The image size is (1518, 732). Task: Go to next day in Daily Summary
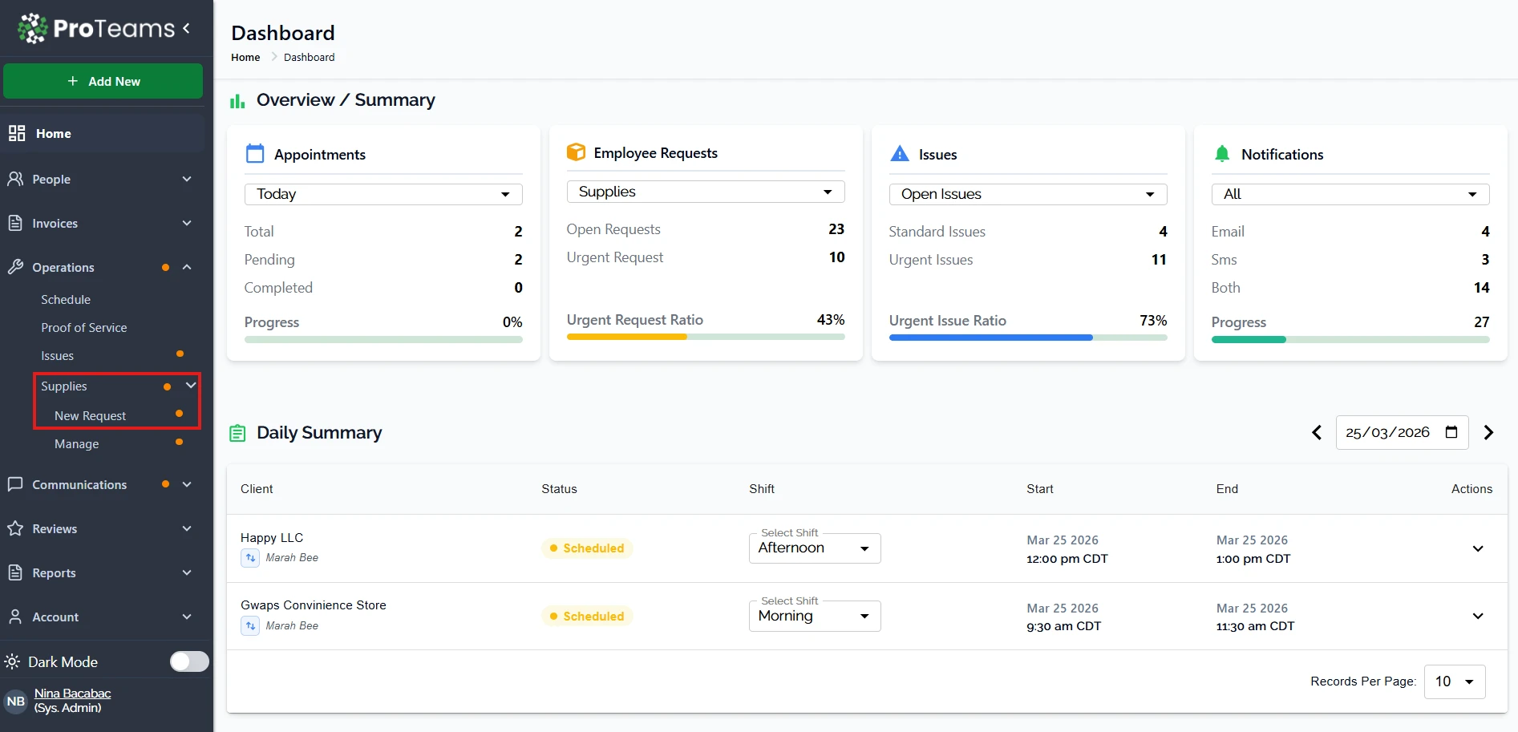1488,433
